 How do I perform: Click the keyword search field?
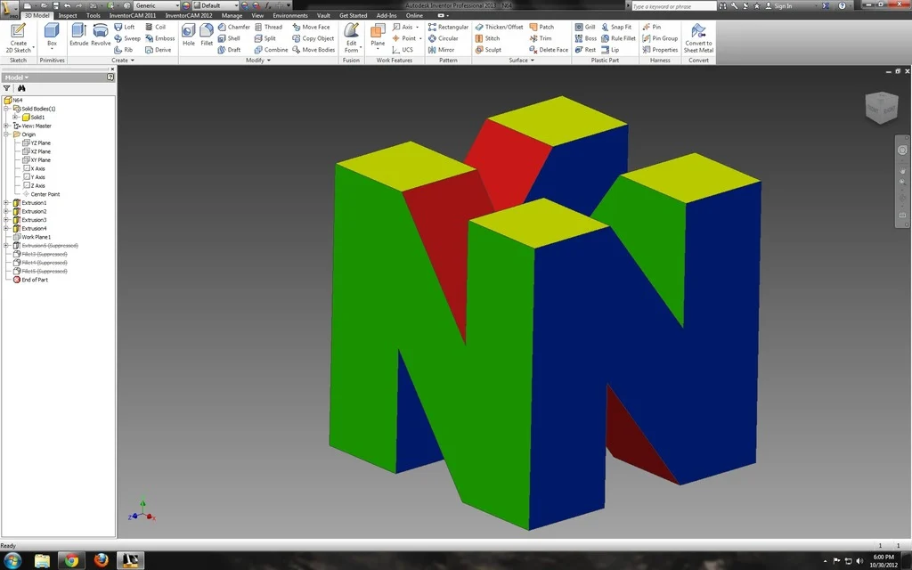click(673, 6)
